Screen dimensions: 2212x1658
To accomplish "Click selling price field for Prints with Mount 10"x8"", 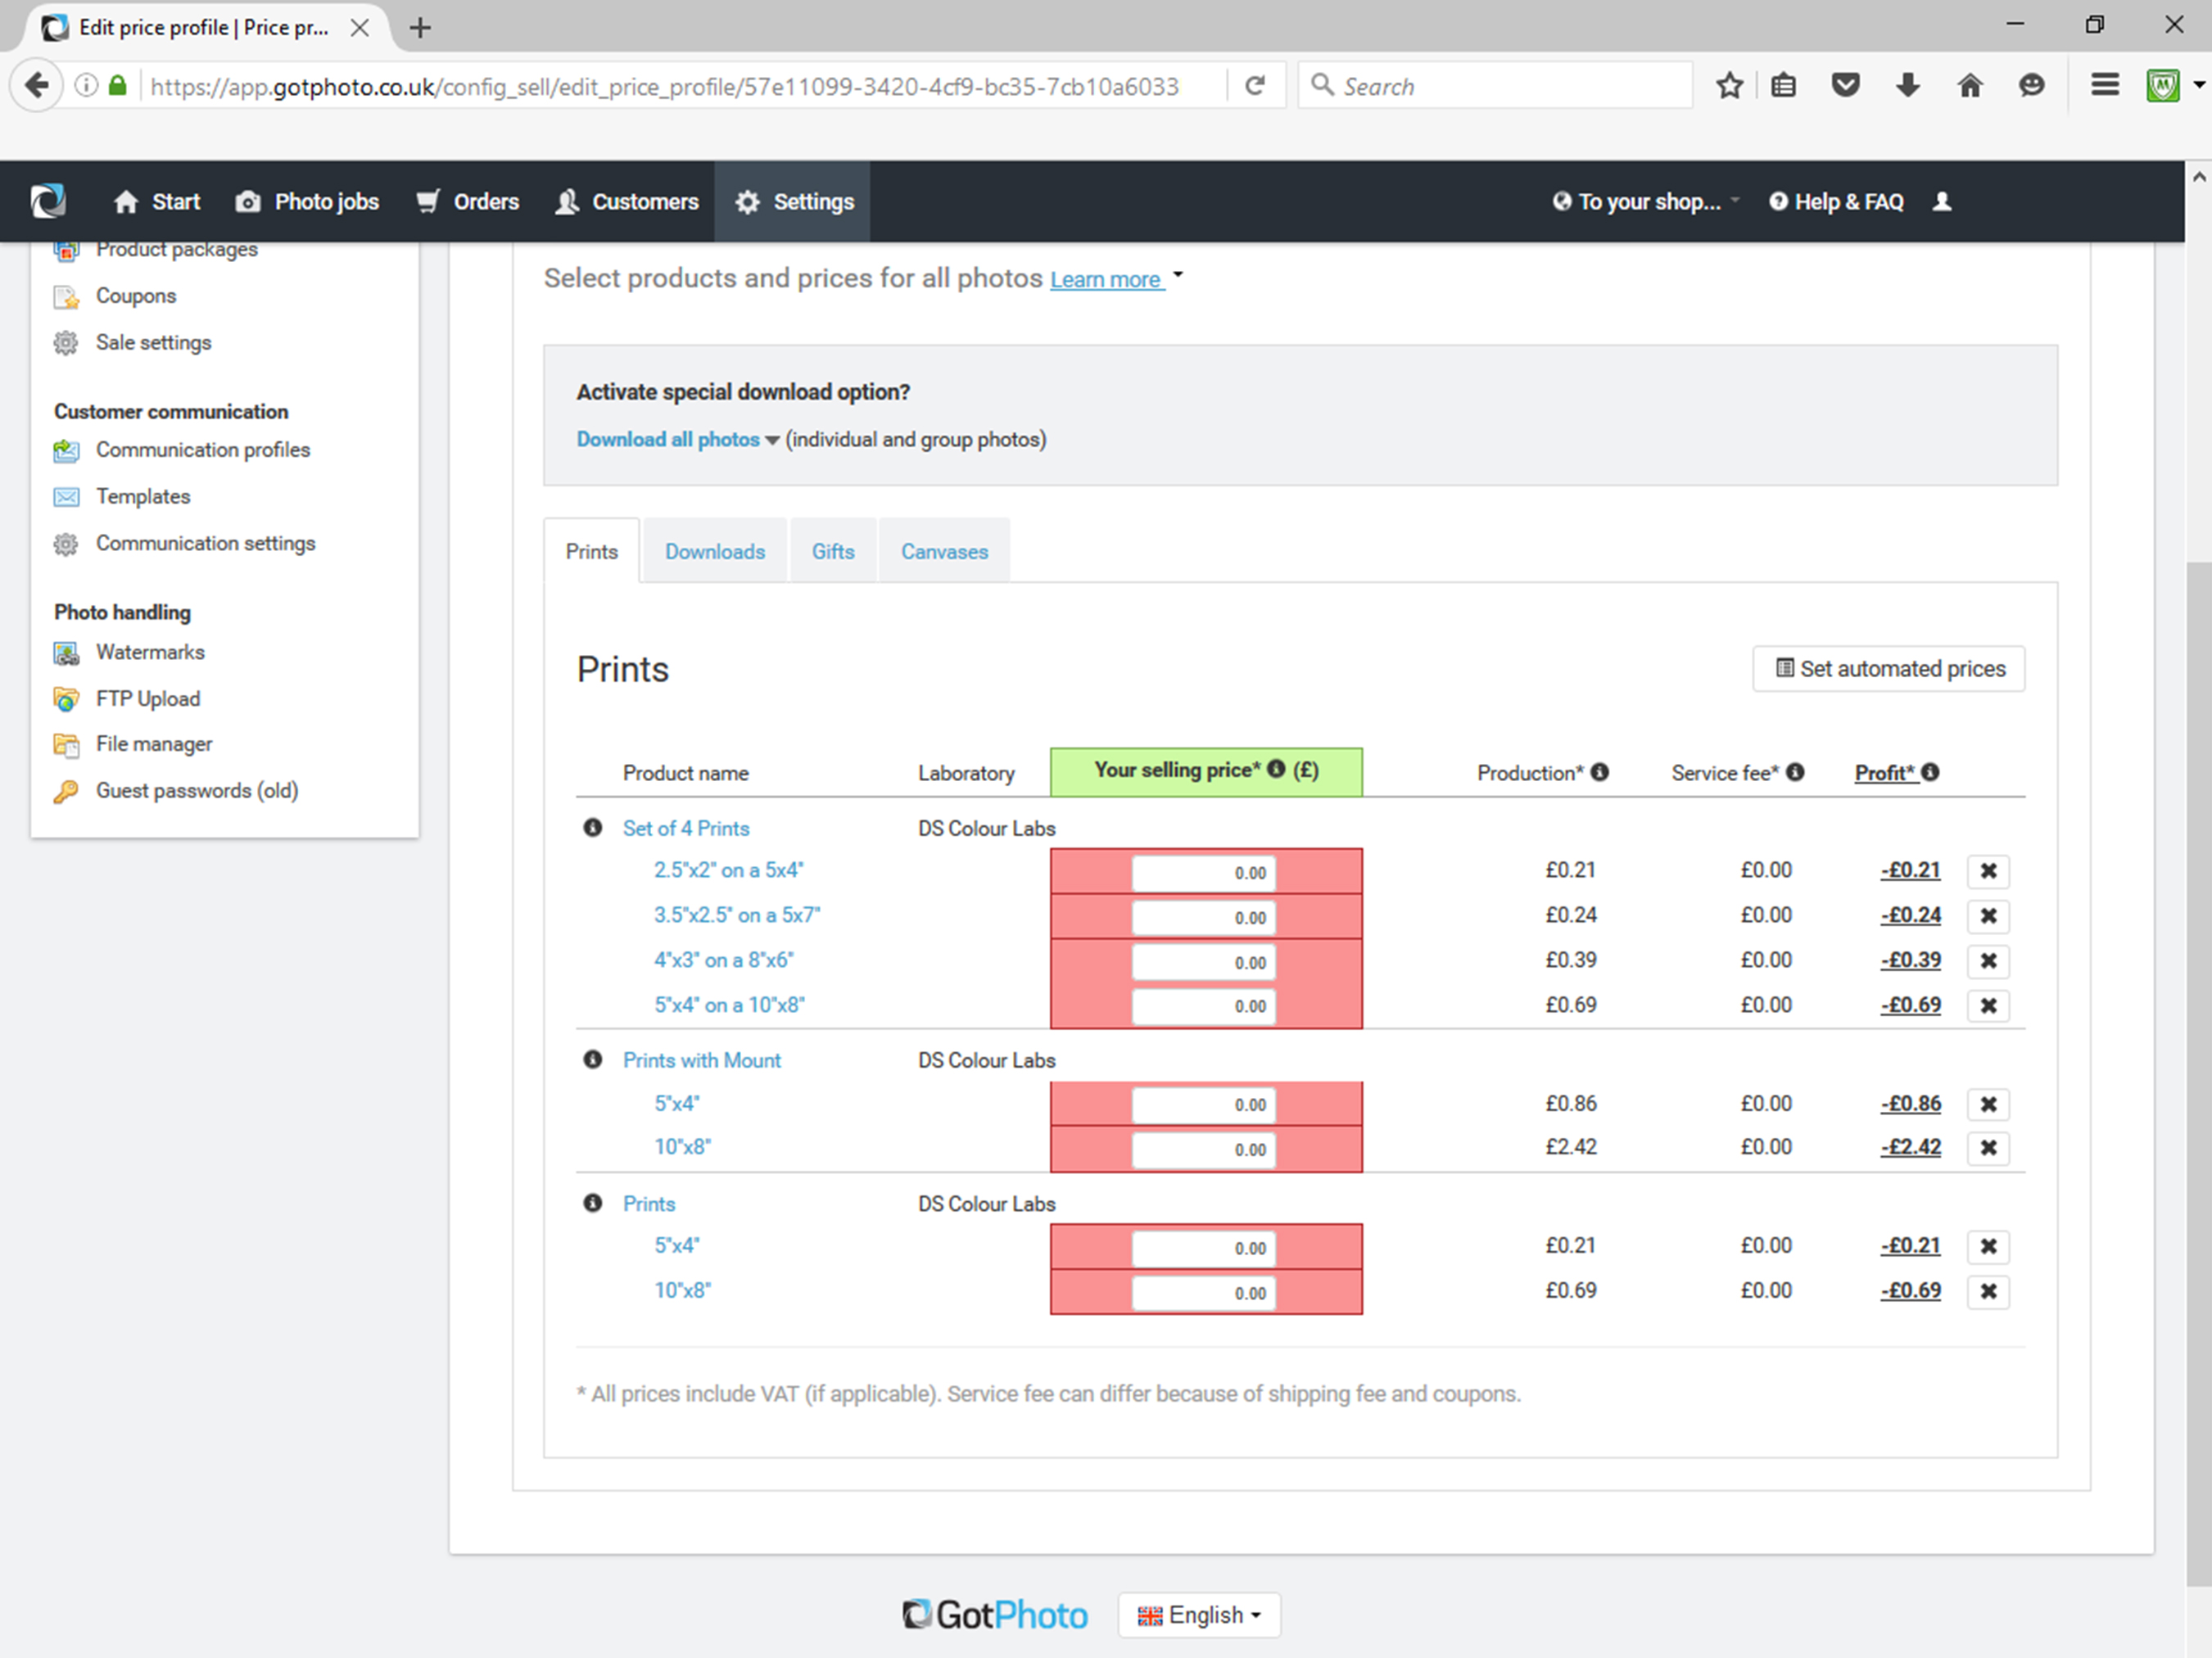I will 1204,1149.
